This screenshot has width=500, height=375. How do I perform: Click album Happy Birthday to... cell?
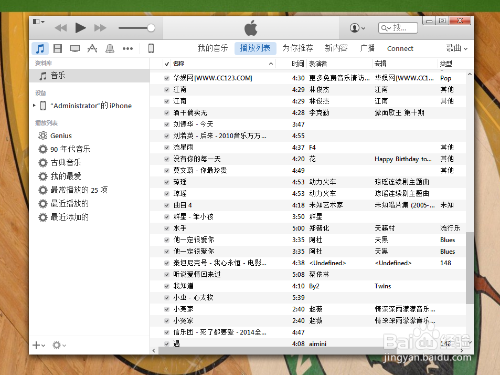[403, 159]
